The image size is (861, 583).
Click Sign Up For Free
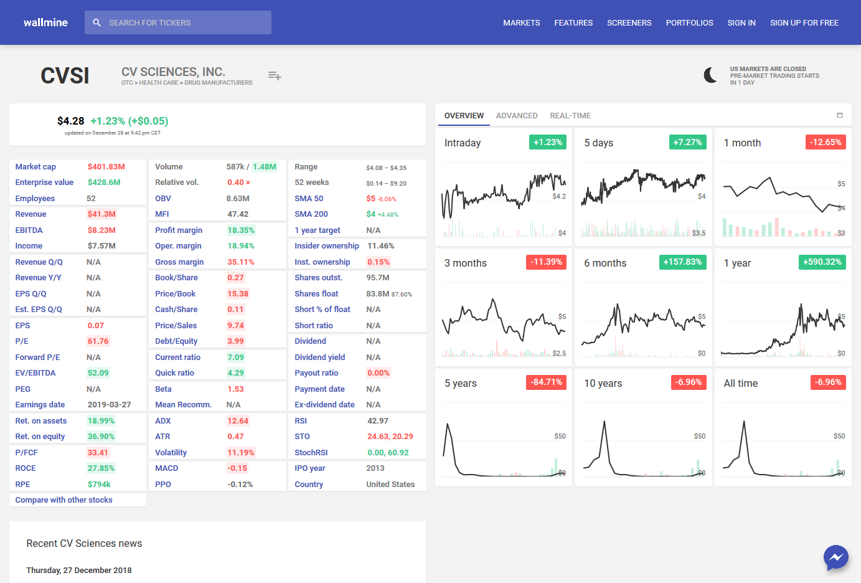(804, 22)
